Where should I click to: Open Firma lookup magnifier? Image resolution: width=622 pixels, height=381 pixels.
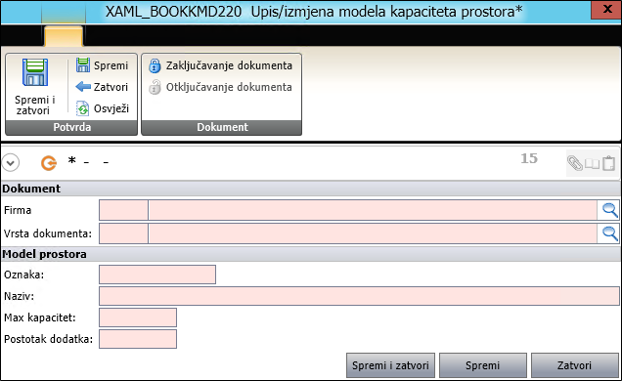click(609, 210)
